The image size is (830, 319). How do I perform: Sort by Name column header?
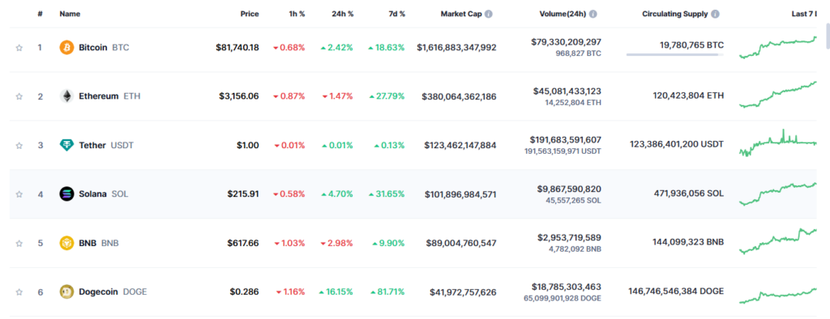tap(70, 15)
